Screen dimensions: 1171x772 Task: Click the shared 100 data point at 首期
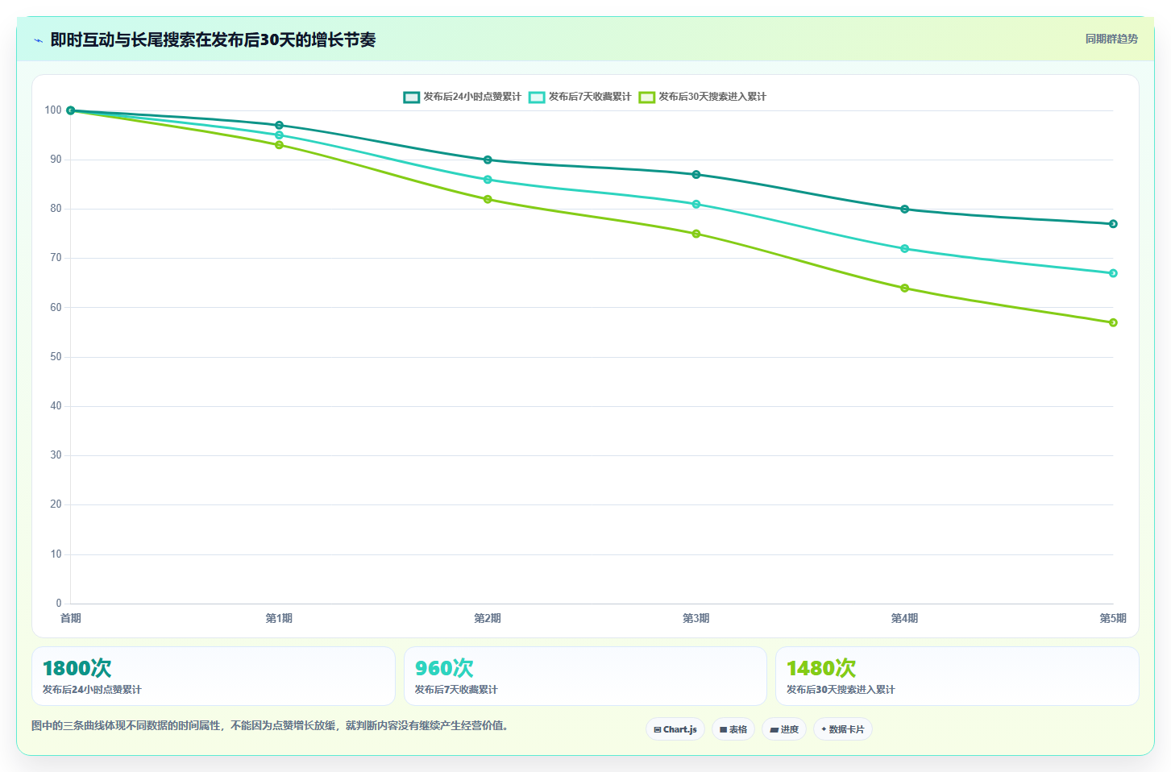click(x=71, y=110)
